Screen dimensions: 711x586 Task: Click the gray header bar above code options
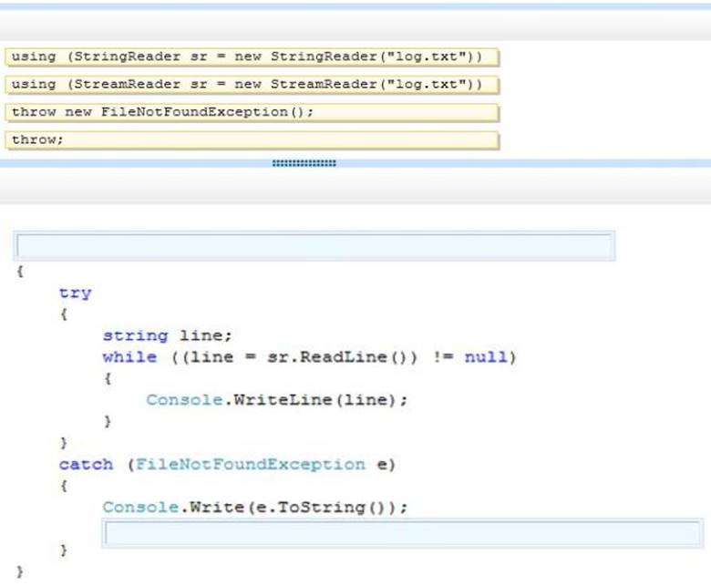pos(355,26)
